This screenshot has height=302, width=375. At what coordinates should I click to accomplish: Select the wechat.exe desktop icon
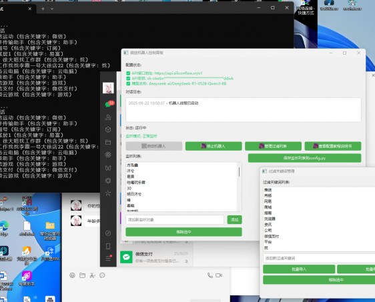352,5
